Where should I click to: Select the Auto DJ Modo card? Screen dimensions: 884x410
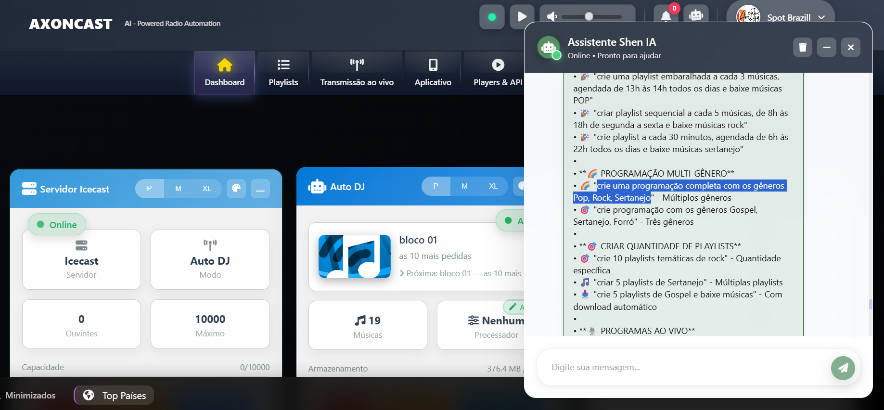coord(210,260)
